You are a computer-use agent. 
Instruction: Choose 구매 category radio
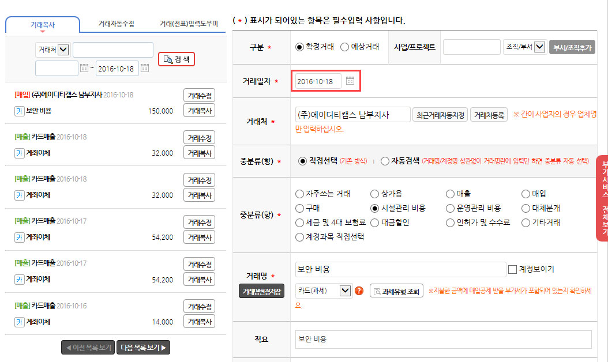[x=299, y=209]
